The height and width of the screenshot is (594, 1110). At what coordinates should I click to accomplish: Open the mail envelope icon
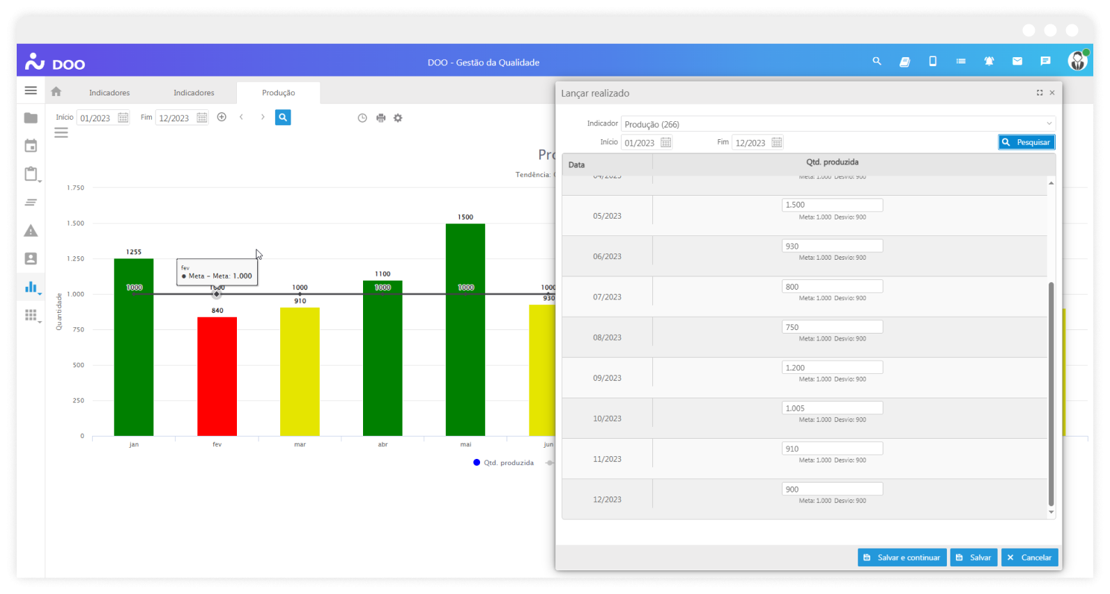pyautogui.click(x=1017, y=61)
